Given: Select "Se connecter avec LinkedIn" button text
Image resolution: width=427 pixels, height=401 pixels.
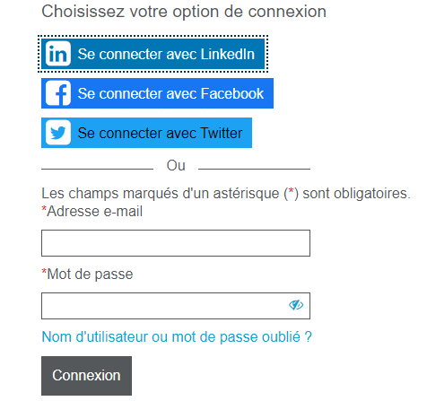Looking at the screenshot, I should click(x=166, y=54).
